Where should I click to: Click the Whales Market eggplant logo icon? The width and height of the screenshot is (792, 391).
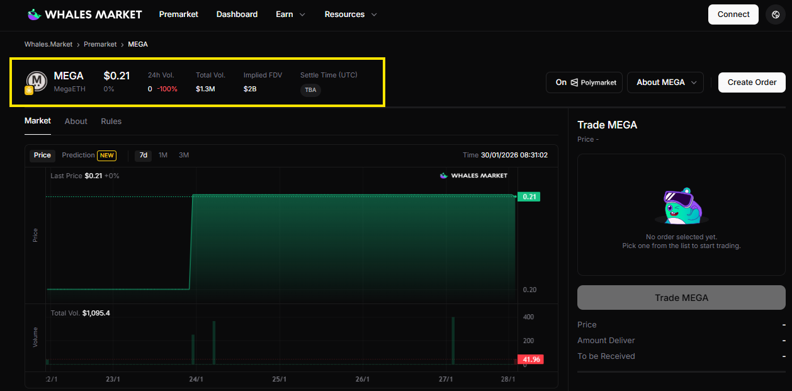coord(34,14)
